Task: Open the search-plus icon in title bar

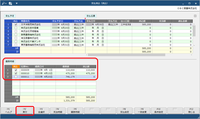Action: pyautogui.click(x=4, y=3)
